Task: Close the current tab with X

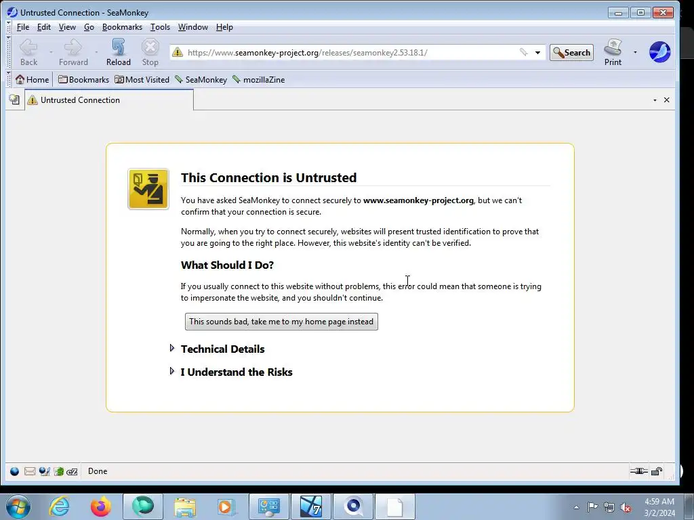Action: click(x=667, y=100)
